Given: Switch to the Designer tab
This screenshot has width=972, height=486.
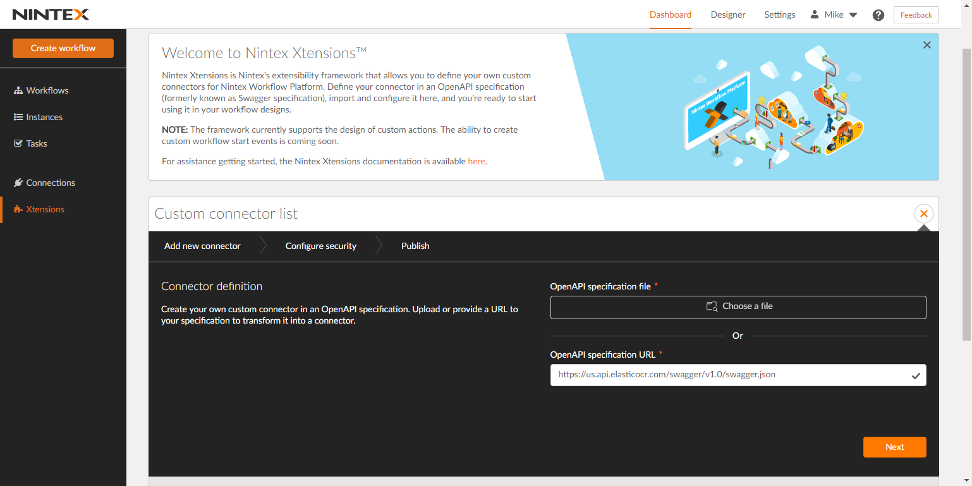Looking at the screenshot, I should tap(728, 15).
